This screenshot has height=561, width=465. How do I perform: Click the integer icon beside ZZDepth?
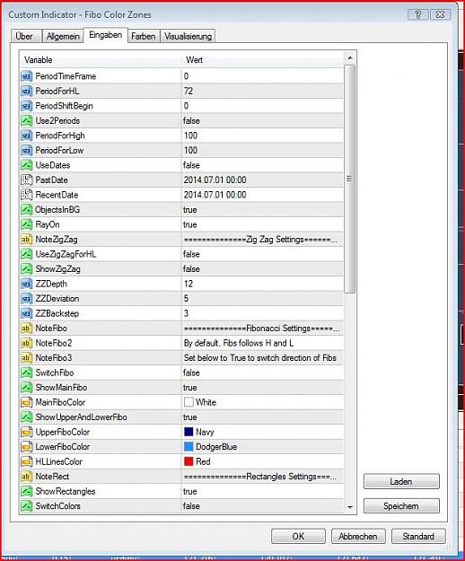26,284
